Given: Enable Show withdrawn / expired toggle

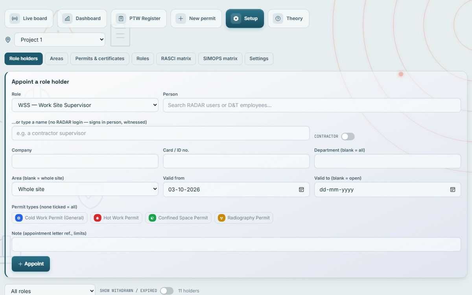Looking at the screenshot, I should (x=166, y=291).
